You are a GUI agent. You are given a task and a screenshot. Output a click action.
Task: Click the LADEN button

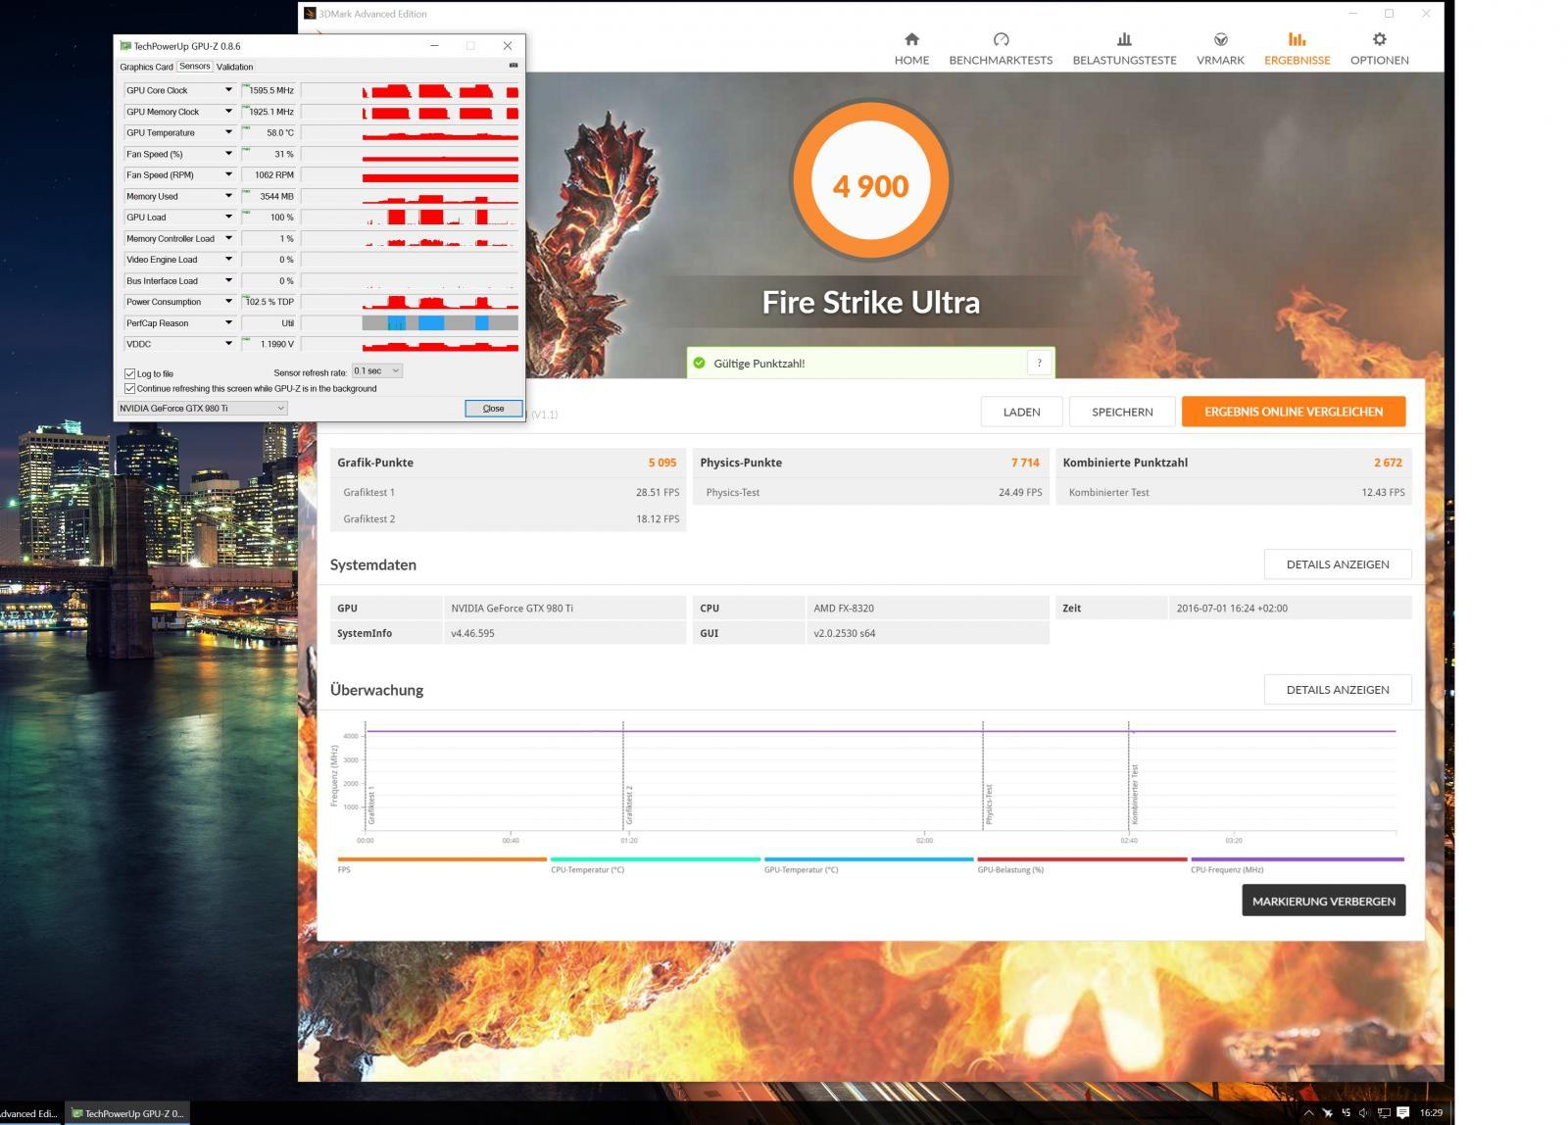1021,412
